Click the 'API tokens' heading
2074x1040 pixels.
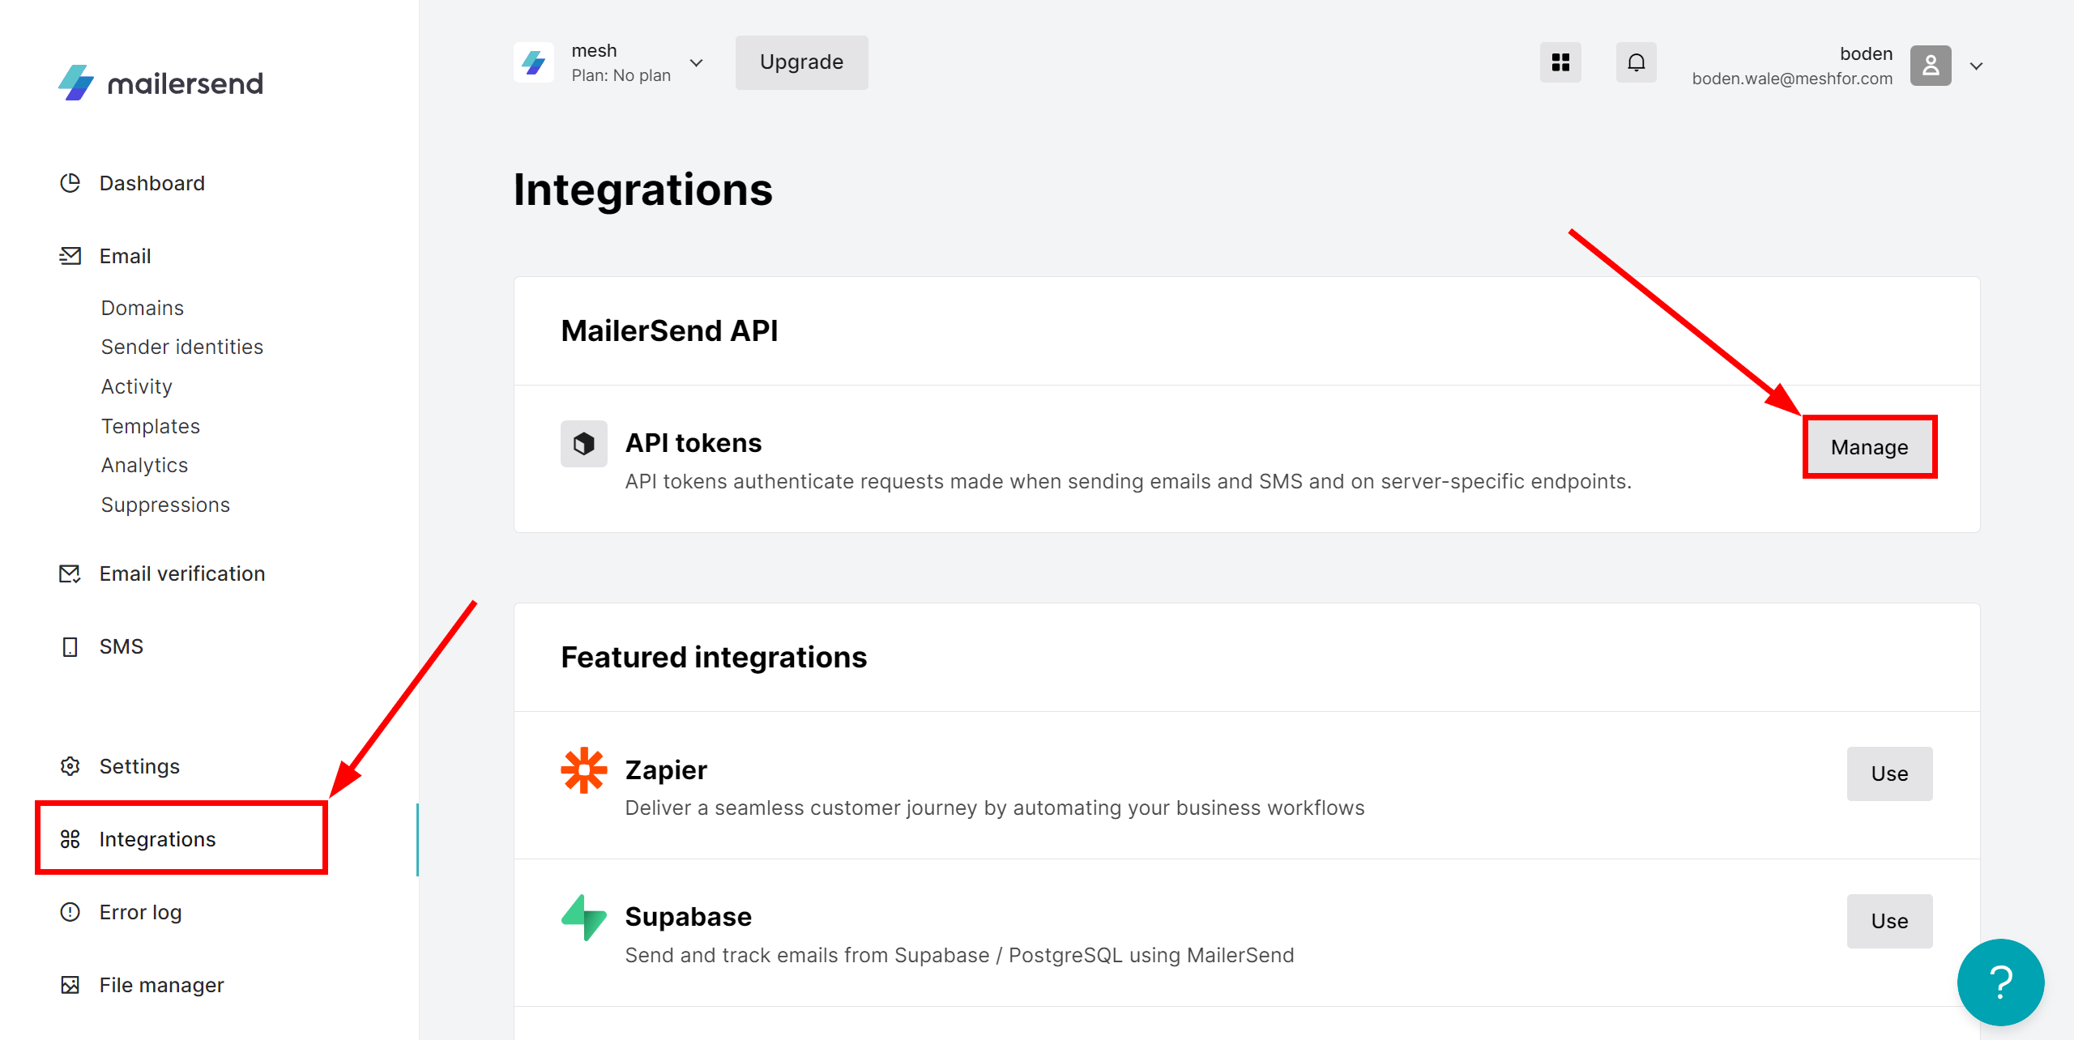[693, 443]
